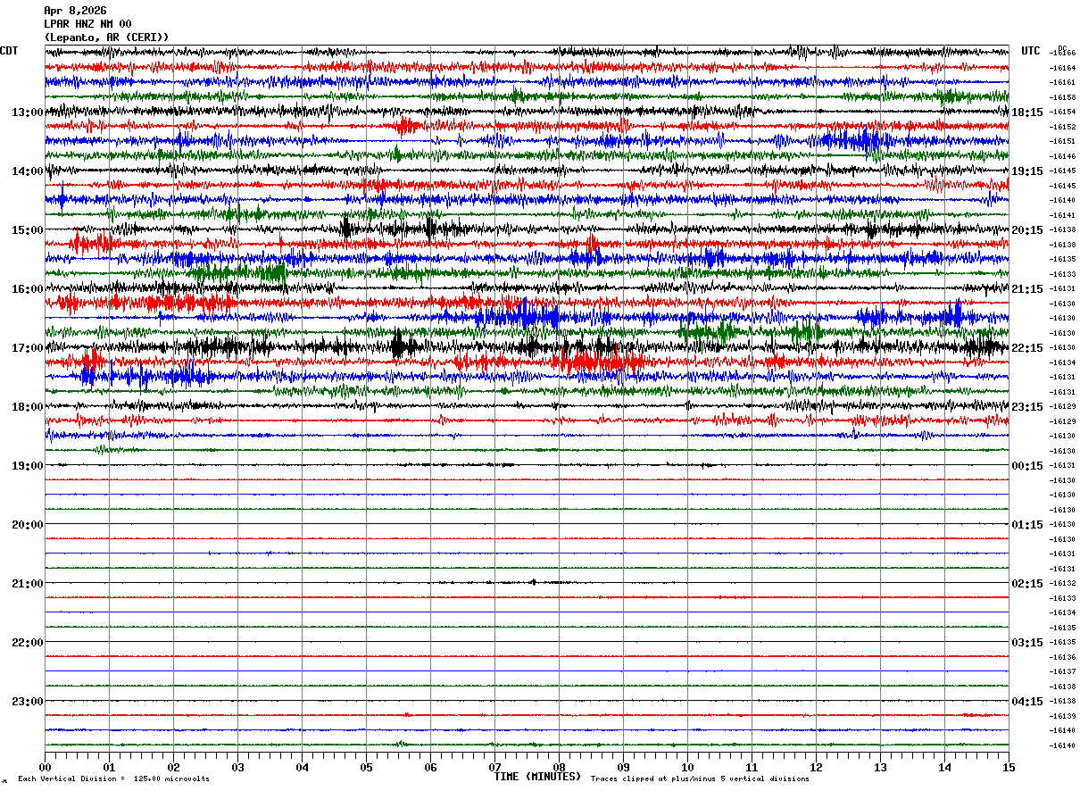
Task: Click minute tick label 09 on time axis
Action: (624, 768)
